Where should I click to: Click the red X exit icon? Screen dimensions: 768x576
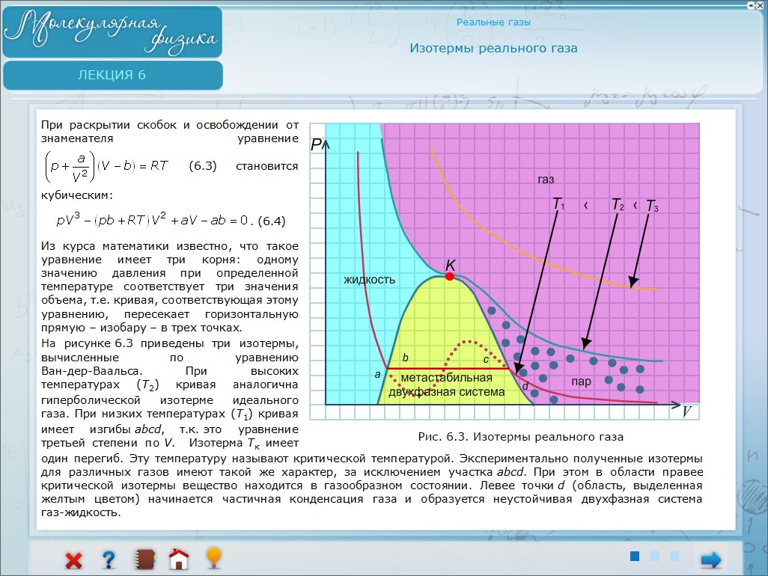pos(73,560)
